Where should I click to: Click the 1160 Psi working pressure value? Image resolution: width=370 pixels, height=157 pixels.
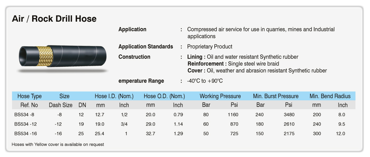[x=233, y=115]
